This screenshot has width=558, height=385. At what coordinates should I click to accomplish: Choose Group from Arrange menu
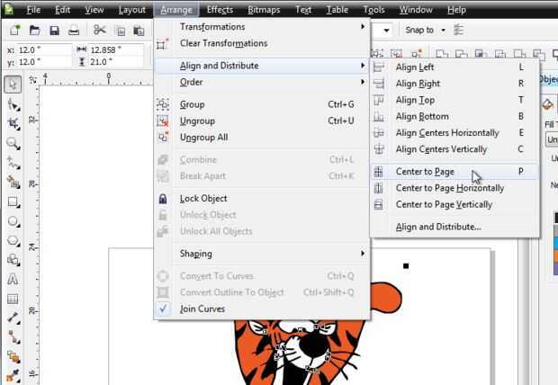coord(263,104)
